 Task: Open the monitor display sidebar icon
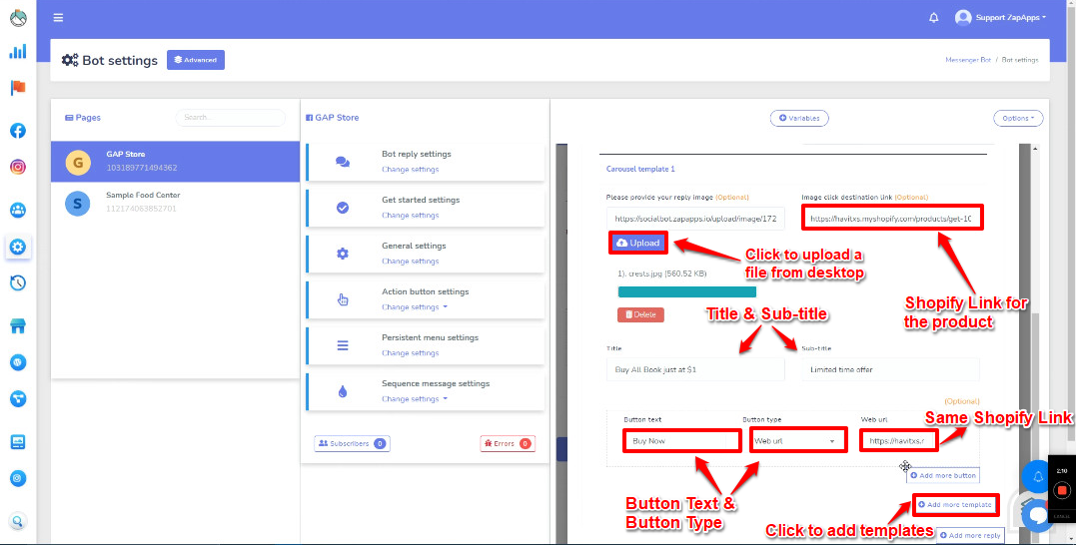pyautogui.click(x=18, y=442)
